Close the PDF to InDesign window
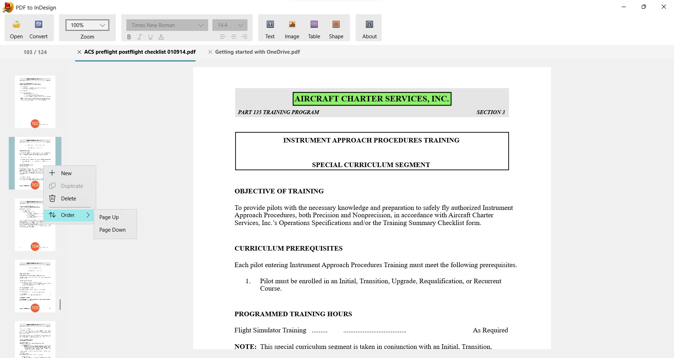 click(x=664, y=7)
